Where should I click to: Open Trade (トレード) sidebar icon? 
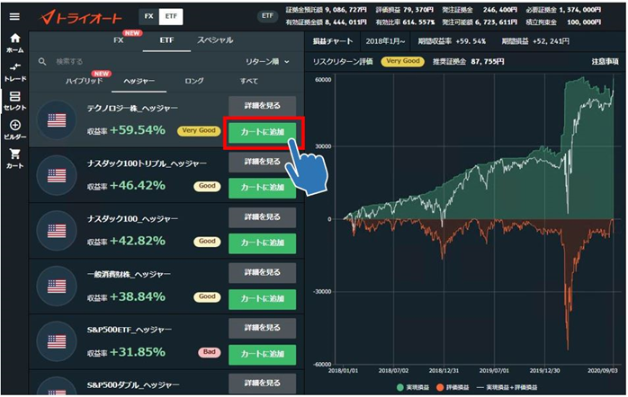point(14,72)
